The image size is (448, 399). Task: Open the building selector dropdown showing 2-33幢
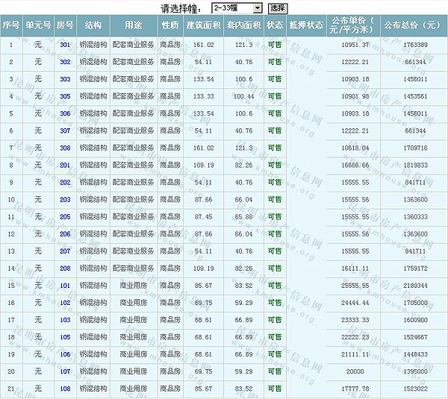point(236,7)
